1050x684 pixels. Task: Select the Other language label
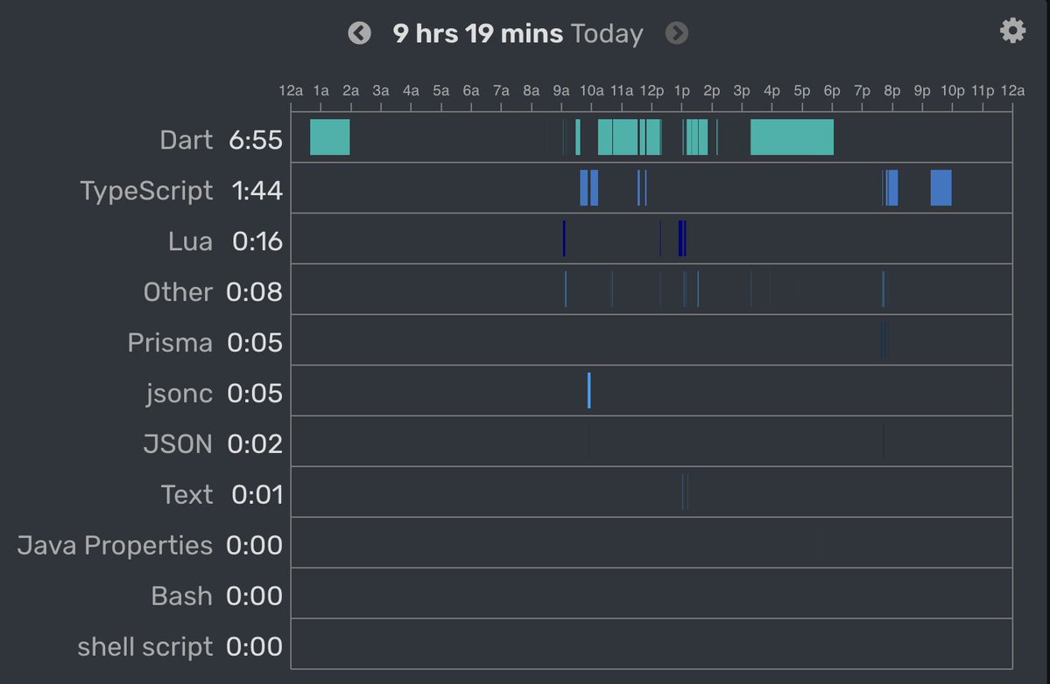click(178, 292)
